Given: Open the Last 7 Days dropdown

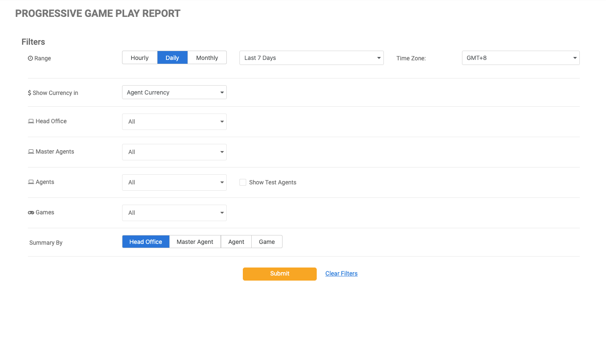Looking at the screenshot, I should tap(311, 58).
